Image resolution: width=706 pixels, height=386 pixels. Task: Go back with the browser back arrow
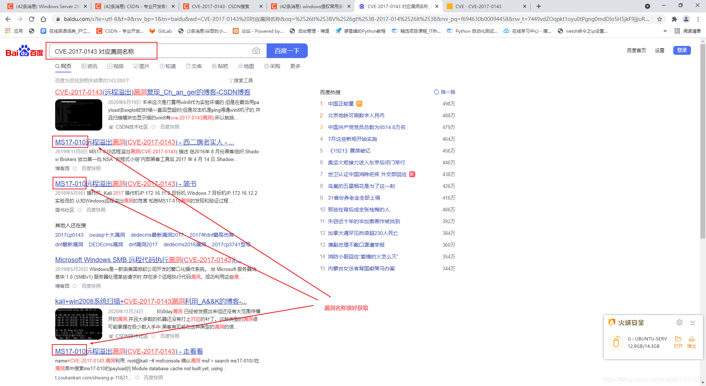click(x=8, y=19)
